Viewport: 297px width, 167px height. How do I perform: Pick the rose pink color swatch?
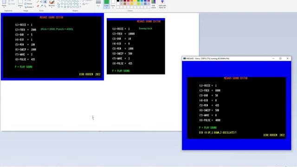pyautogui.click(x=128, y=4)
